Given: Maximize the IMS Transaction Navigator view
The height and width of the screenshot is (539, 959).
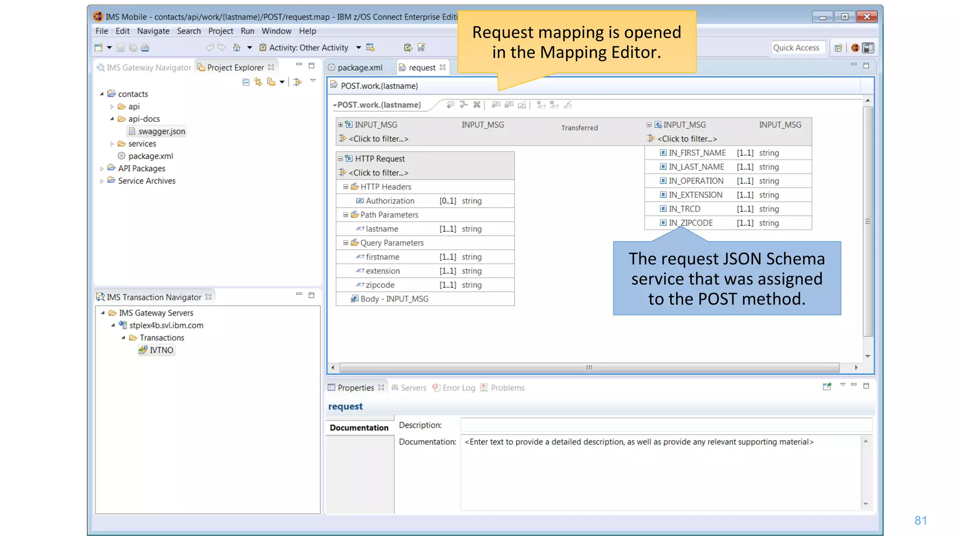Looking at the screenshot, I should point(311,295).
